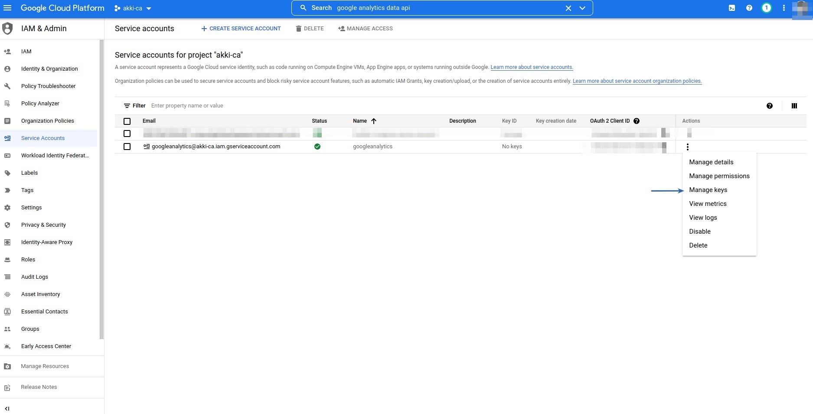Clear the search box with X icon
This screenshot has width=813, height=414.
click(x=568, y=8)
